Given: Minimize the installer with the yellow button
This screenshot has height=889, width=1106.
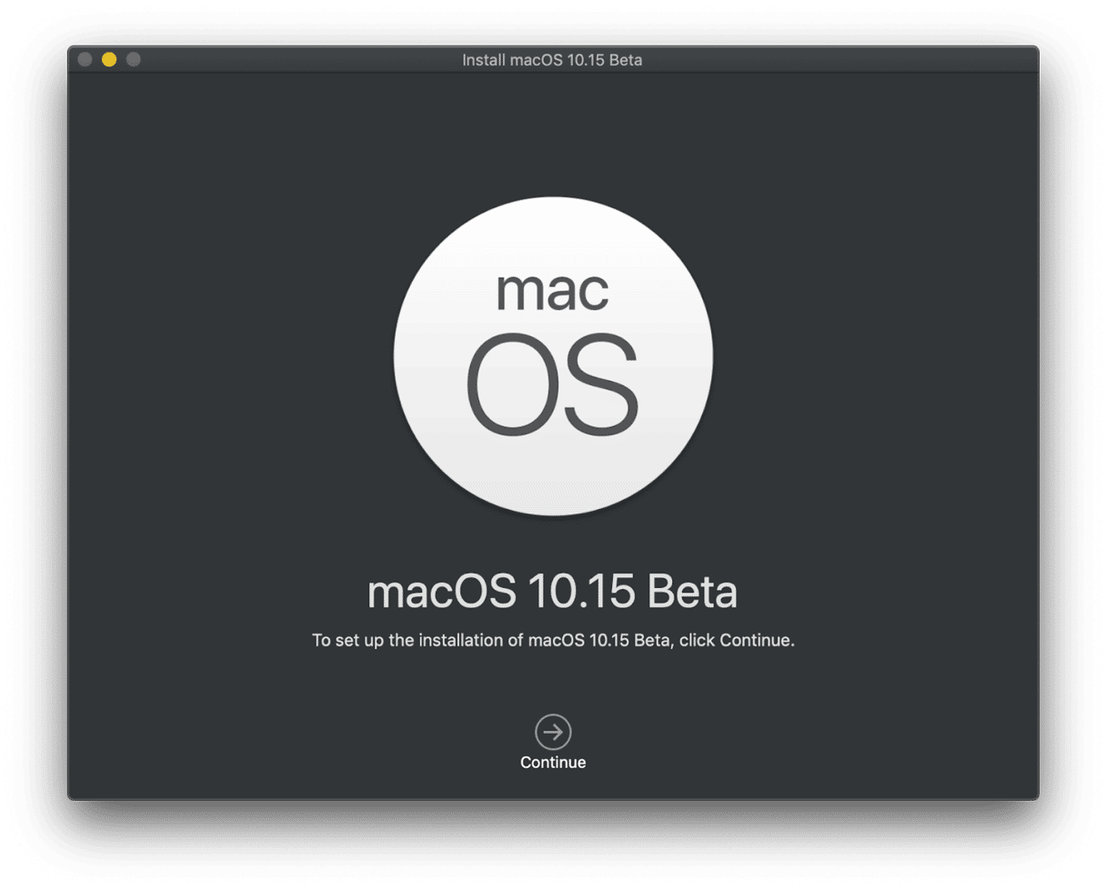Looking at the screenshot, I should click(109, 60).
